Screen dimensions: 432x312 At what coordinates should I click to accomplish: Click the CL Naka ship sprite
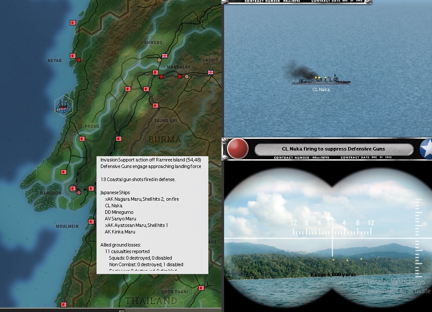point(321,79)
